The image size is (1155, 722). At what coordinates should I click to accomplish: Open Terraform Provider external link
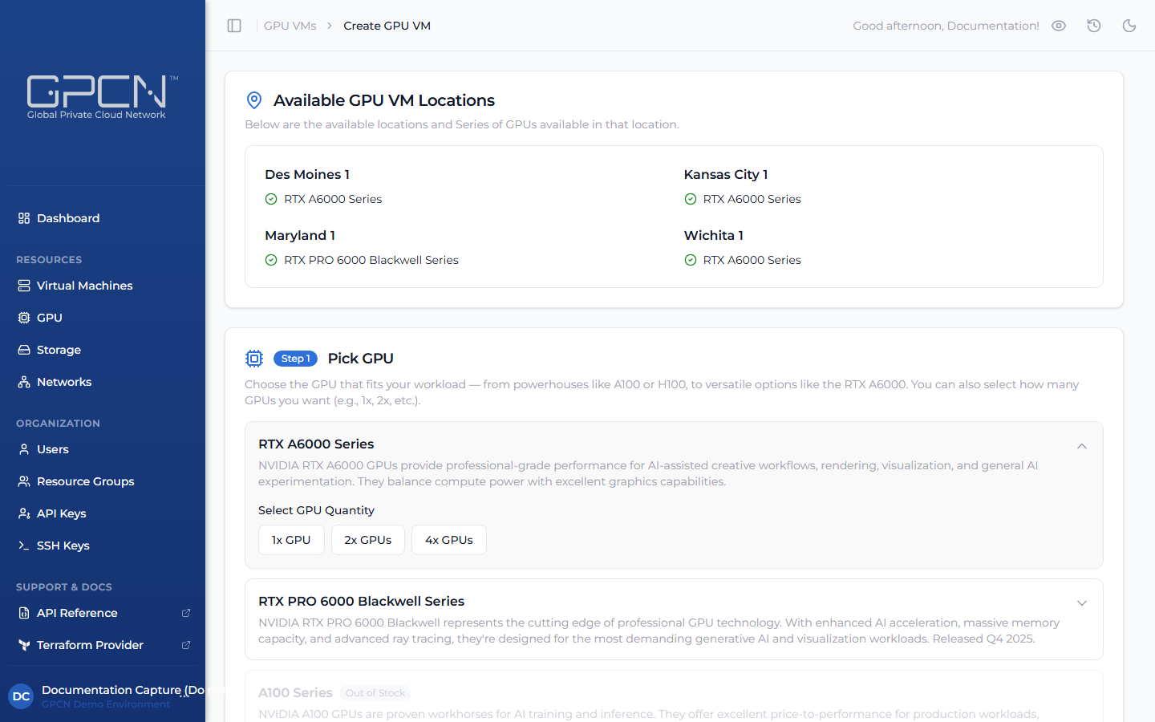pyautogui.click(x=103, y=645)
